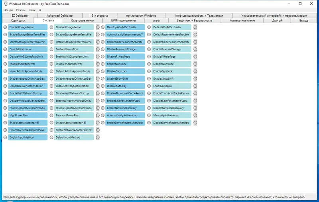Select the Система tab
The image size is (319, 202).
point(48,20)
